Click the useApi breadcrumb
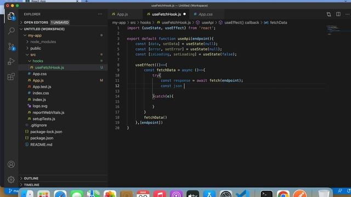 pyautogui.click(x=207, y=22)
